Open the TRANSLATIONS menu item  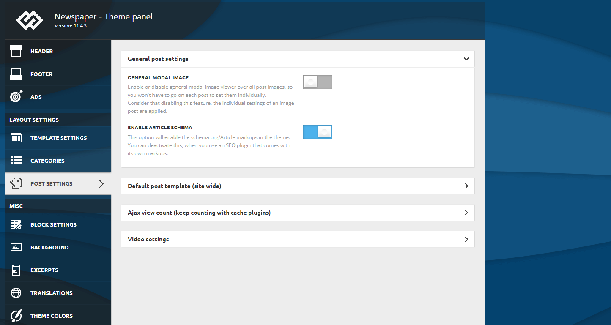coord(58,293)
